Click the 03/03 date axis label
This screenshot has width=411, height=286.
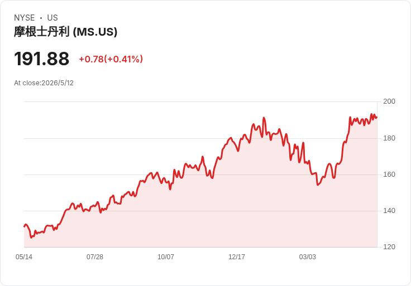coord(308,257)
